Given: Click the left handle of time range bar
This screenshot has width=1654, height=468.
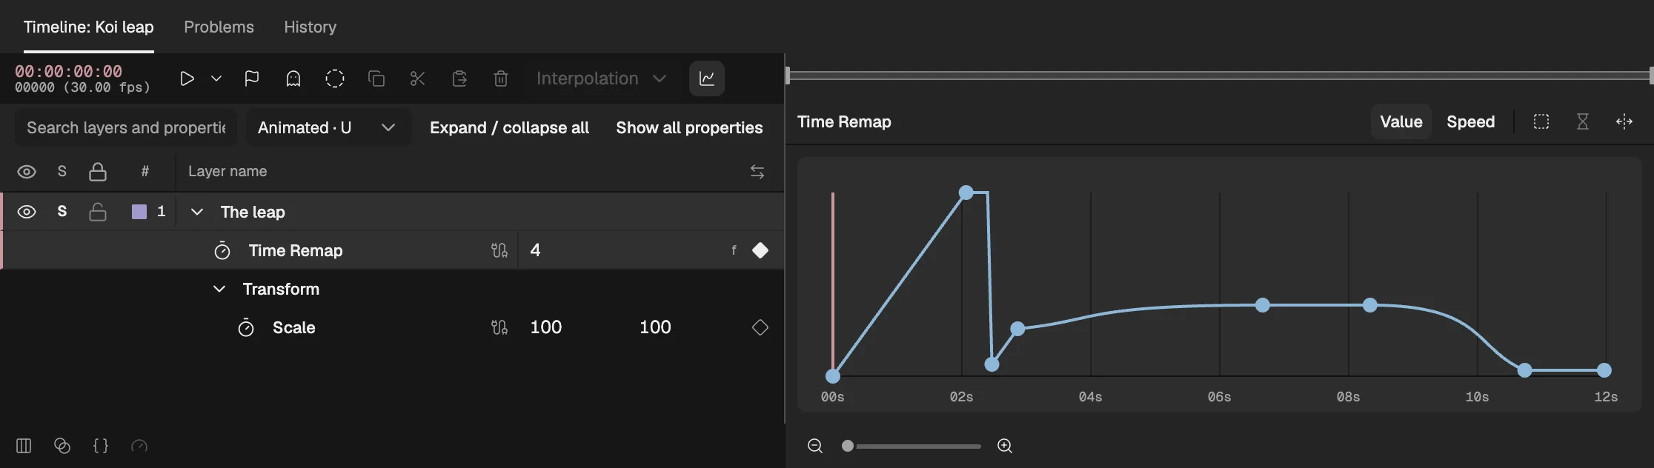Looking at the screenshot, I should pos(788,75).
